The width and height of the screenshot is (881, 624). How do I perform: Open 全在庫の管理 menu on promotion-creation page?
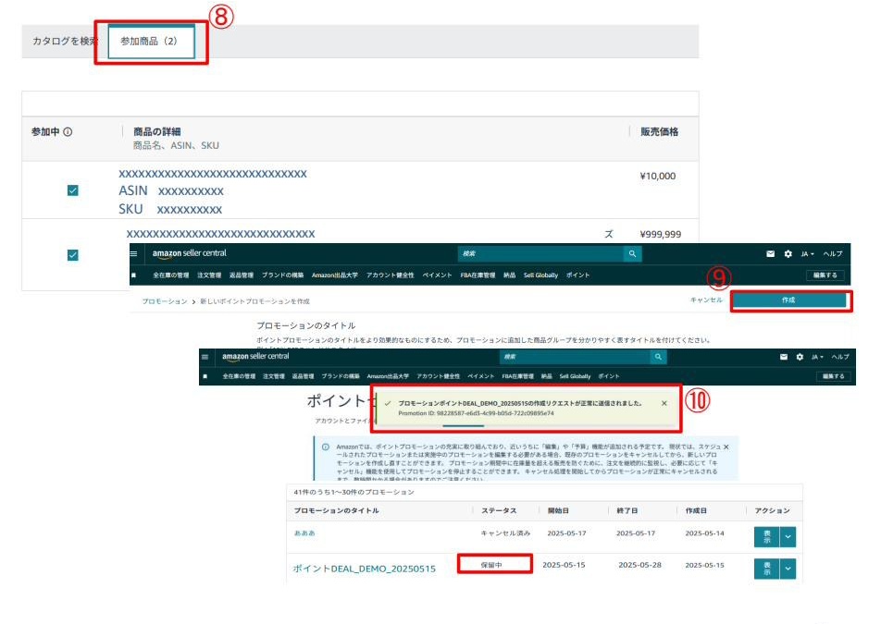(x=171, y=275)
